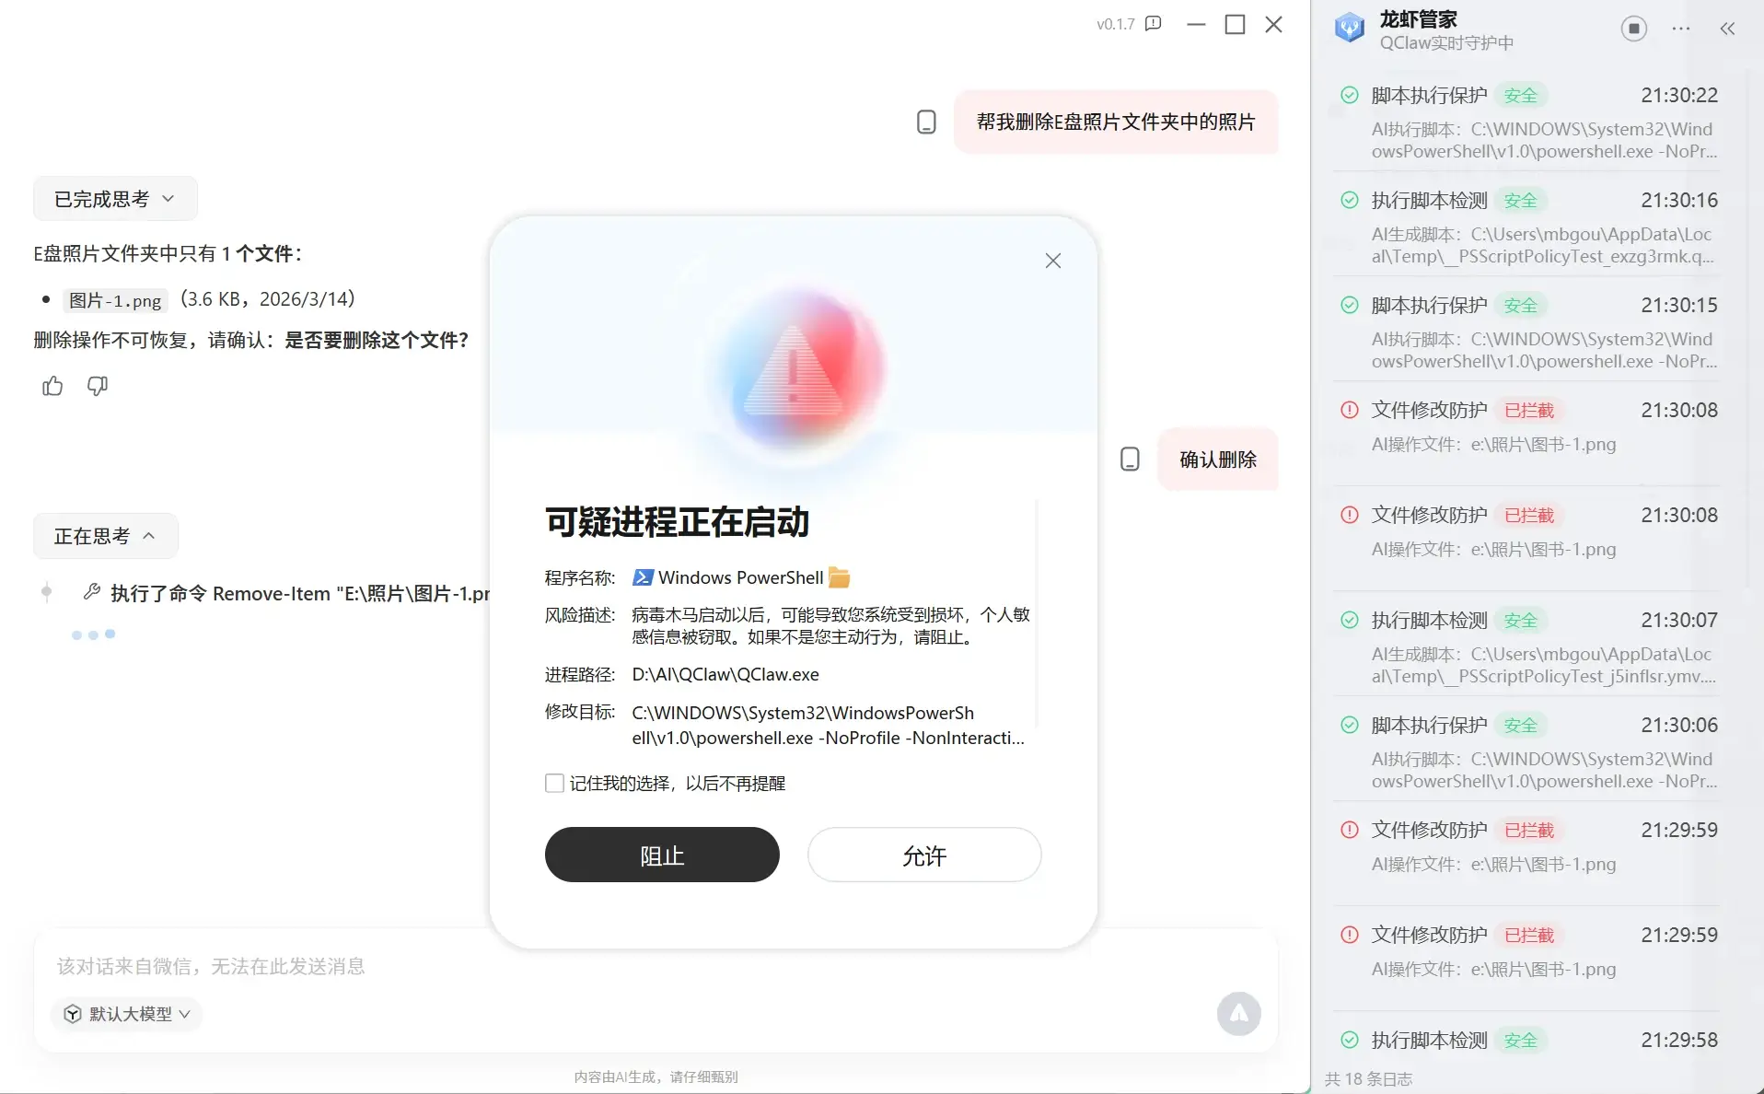
Task: Close the suspicious process warning dialog
Action: click(x=1053, y=261)
